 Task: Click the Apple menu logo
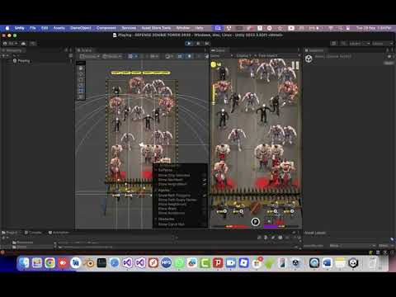(x=7, y=28)
